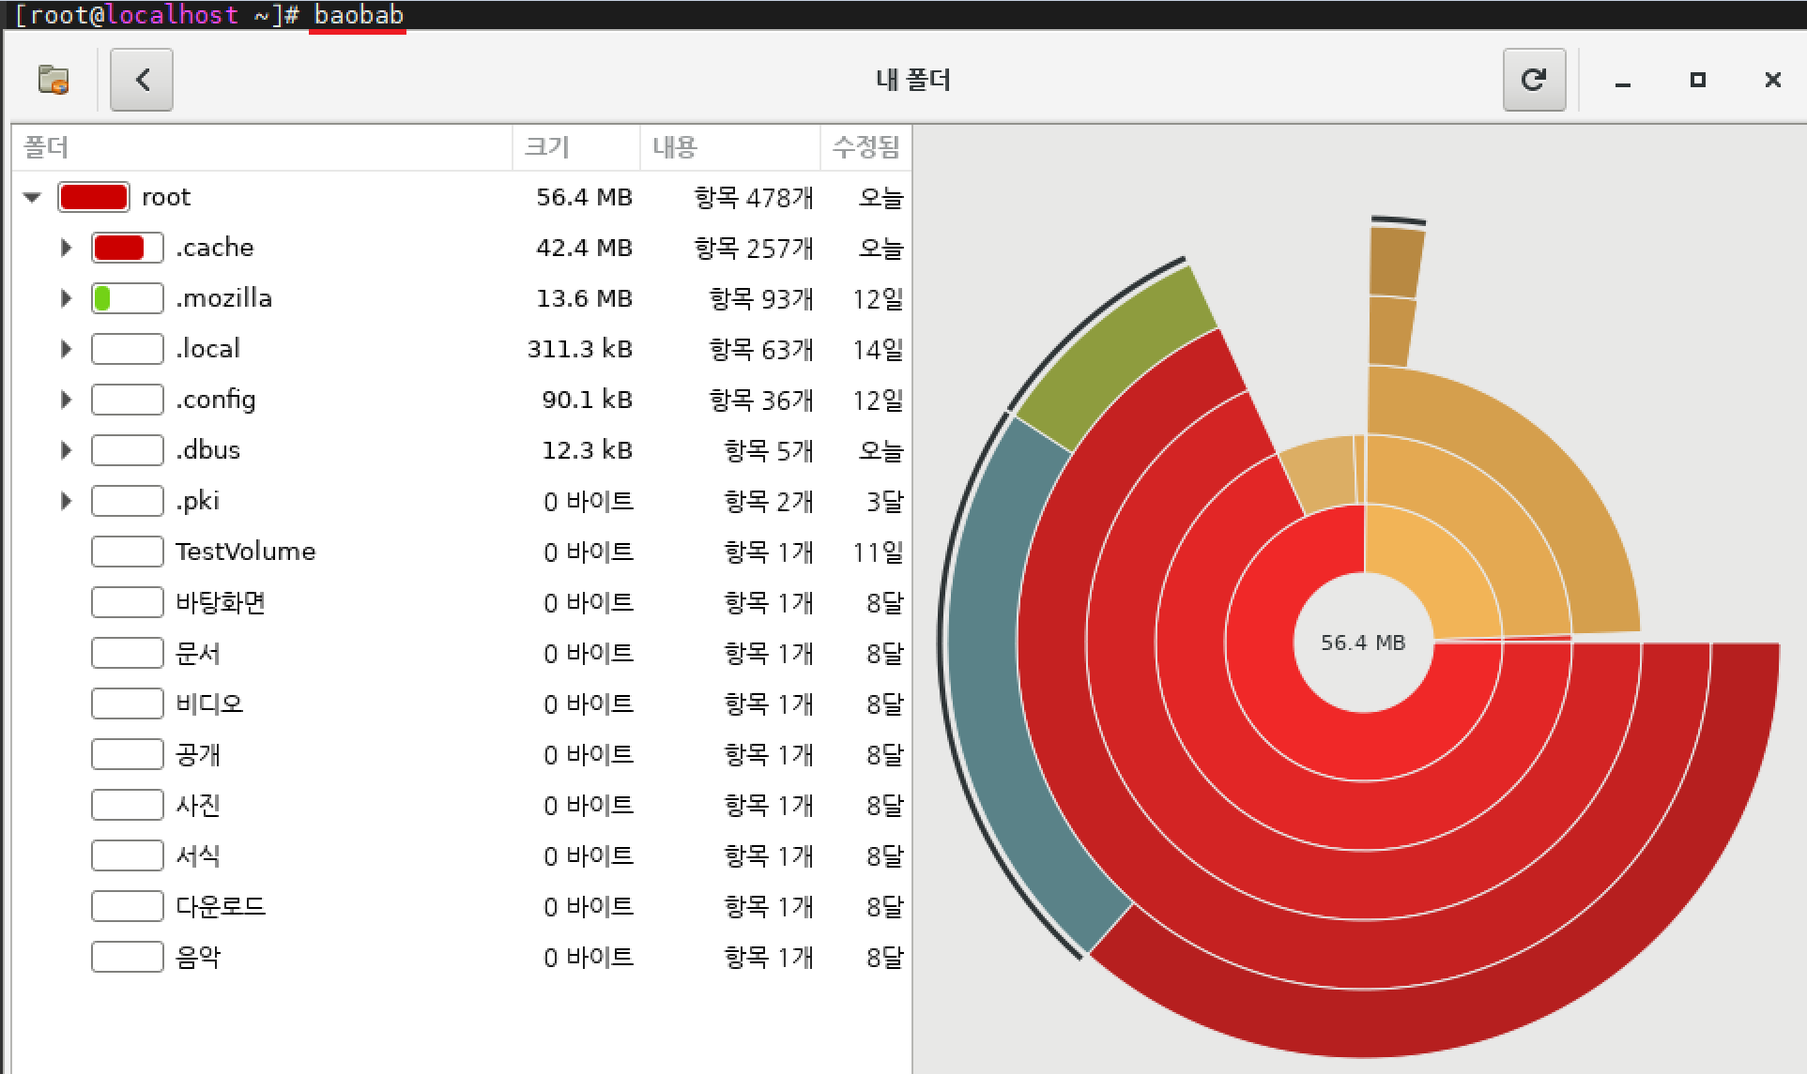Collapse the root folder tree

click(x=33, y=197)
